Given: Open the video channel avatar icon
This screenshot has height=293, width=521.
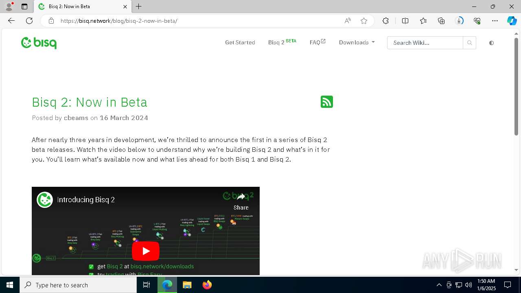Looking at the screenshot, I should pos(45,200).
